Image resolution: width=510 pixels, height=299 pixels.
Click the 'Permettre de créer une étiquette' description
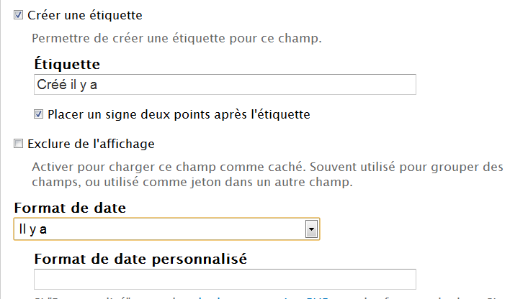point(176,37)
